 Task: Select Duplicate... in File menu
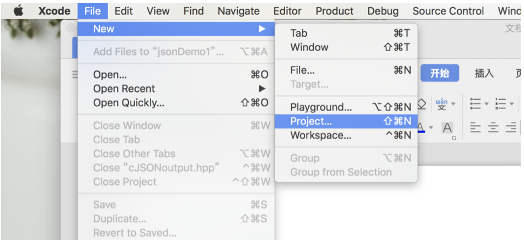tap(176, 219)
